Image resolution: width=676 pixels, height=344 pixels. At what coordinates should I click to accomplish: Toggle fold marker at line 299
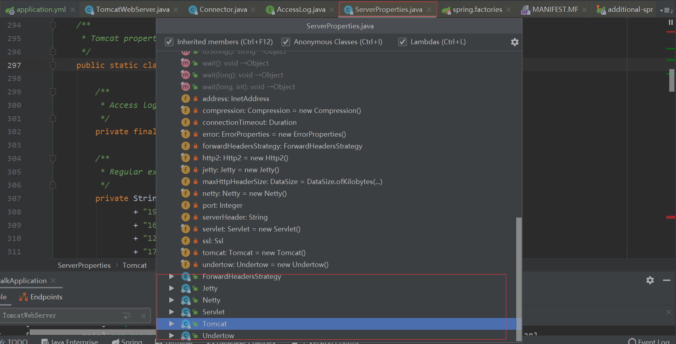[53, 92]
